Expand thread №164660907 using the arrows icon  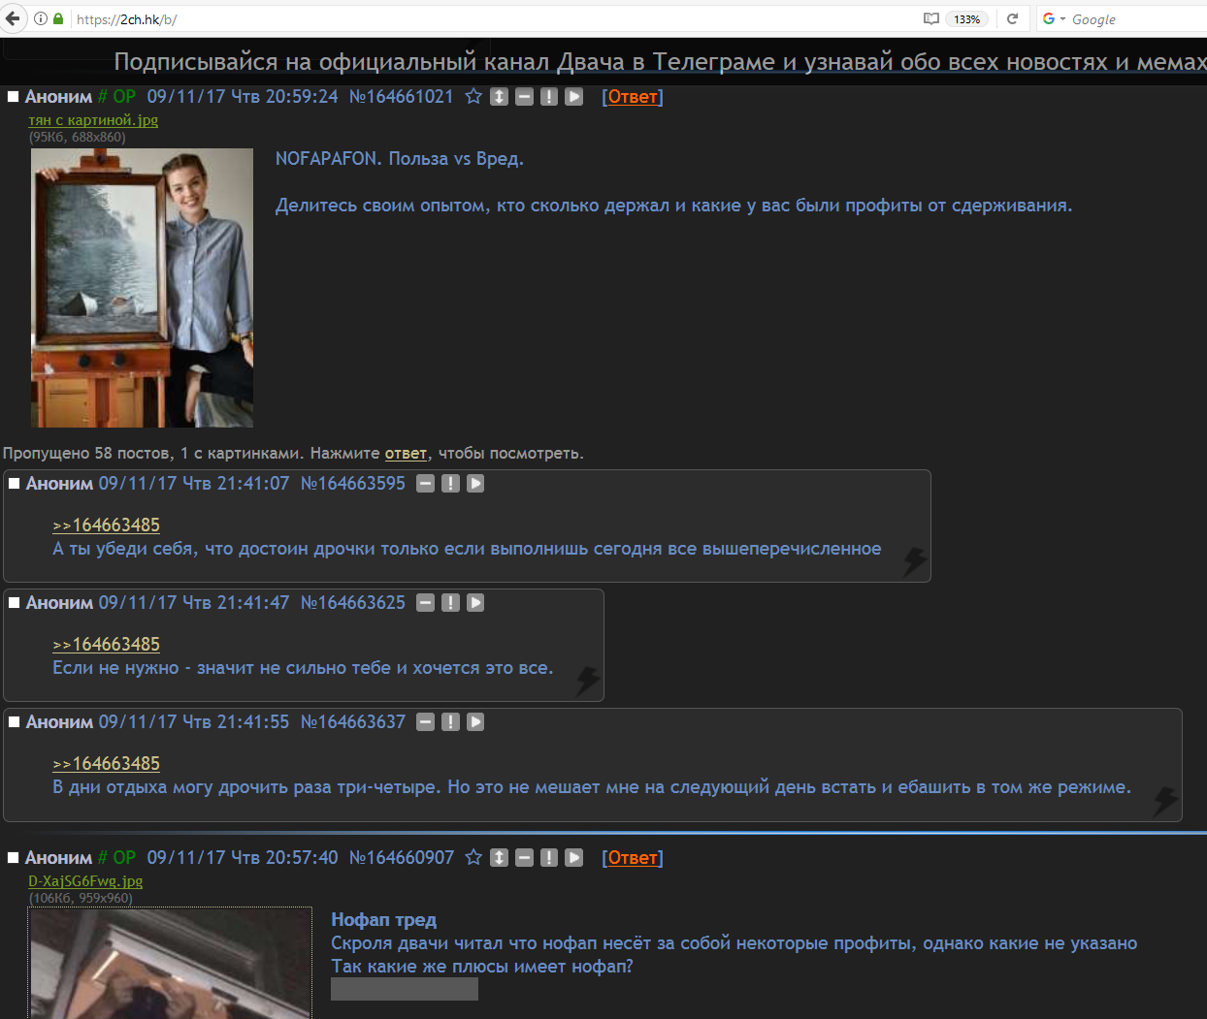pyautogui.click(x=499, y=857)
